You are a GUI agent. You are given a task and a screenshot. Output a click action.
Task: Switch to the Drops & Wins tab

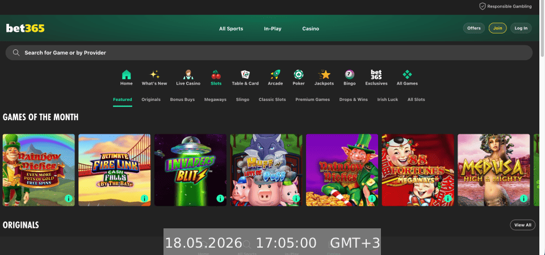[x=354, y=100]
